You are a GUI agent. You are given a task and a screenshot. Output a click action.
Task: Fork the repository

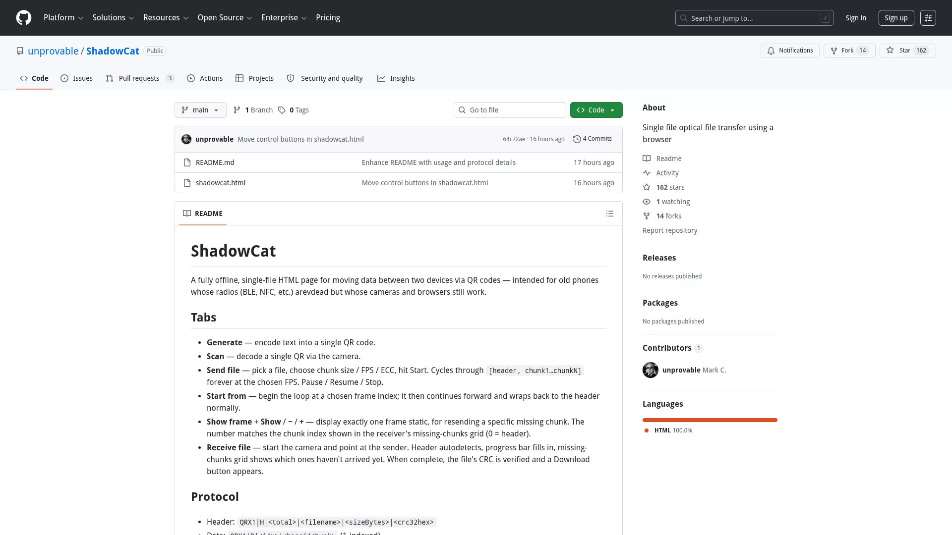(849, 51)
